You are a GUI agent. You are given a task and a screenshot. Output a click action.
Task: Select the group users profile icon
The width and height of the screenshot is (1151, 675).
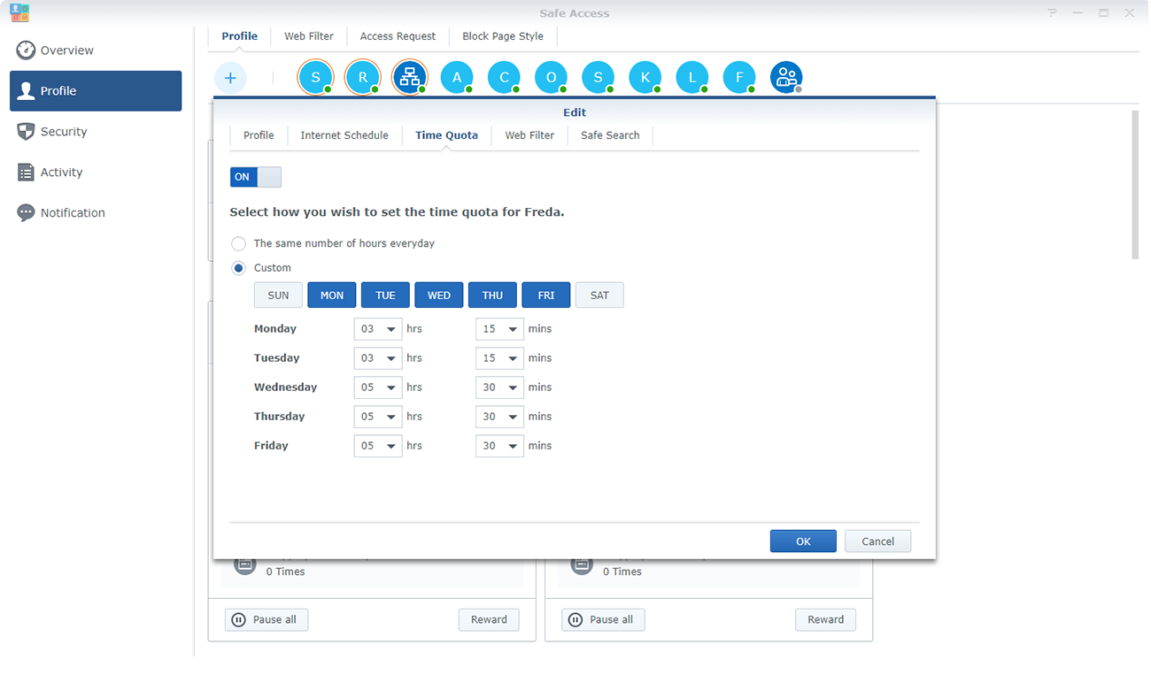pyautogui.click(x=785, y=78)
